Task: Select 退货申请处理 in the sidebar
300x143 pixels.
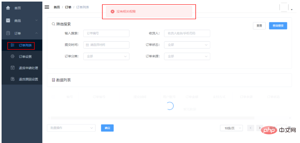Action: click(22, 68)
